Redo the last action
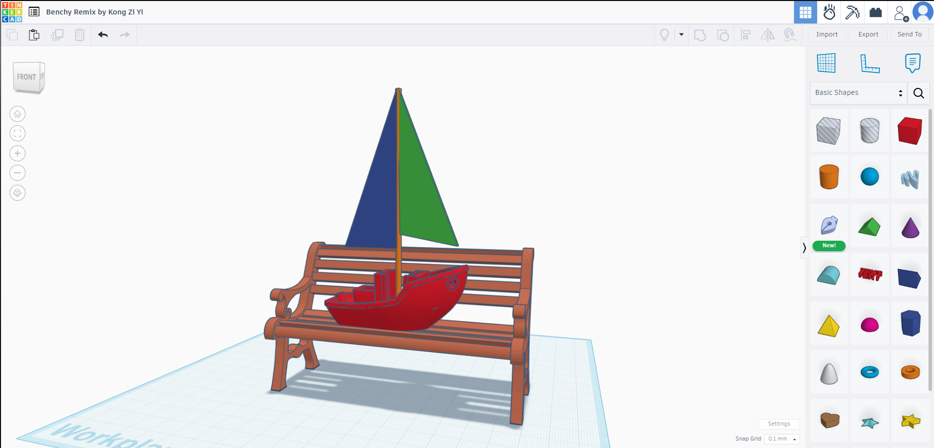The height and width of the screenshot is (448, 934). point(125,34)
